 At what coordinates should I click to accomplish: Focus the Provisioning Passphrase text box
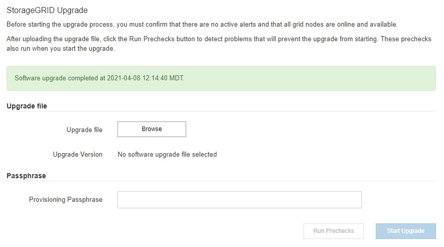[x=239, y=199]
